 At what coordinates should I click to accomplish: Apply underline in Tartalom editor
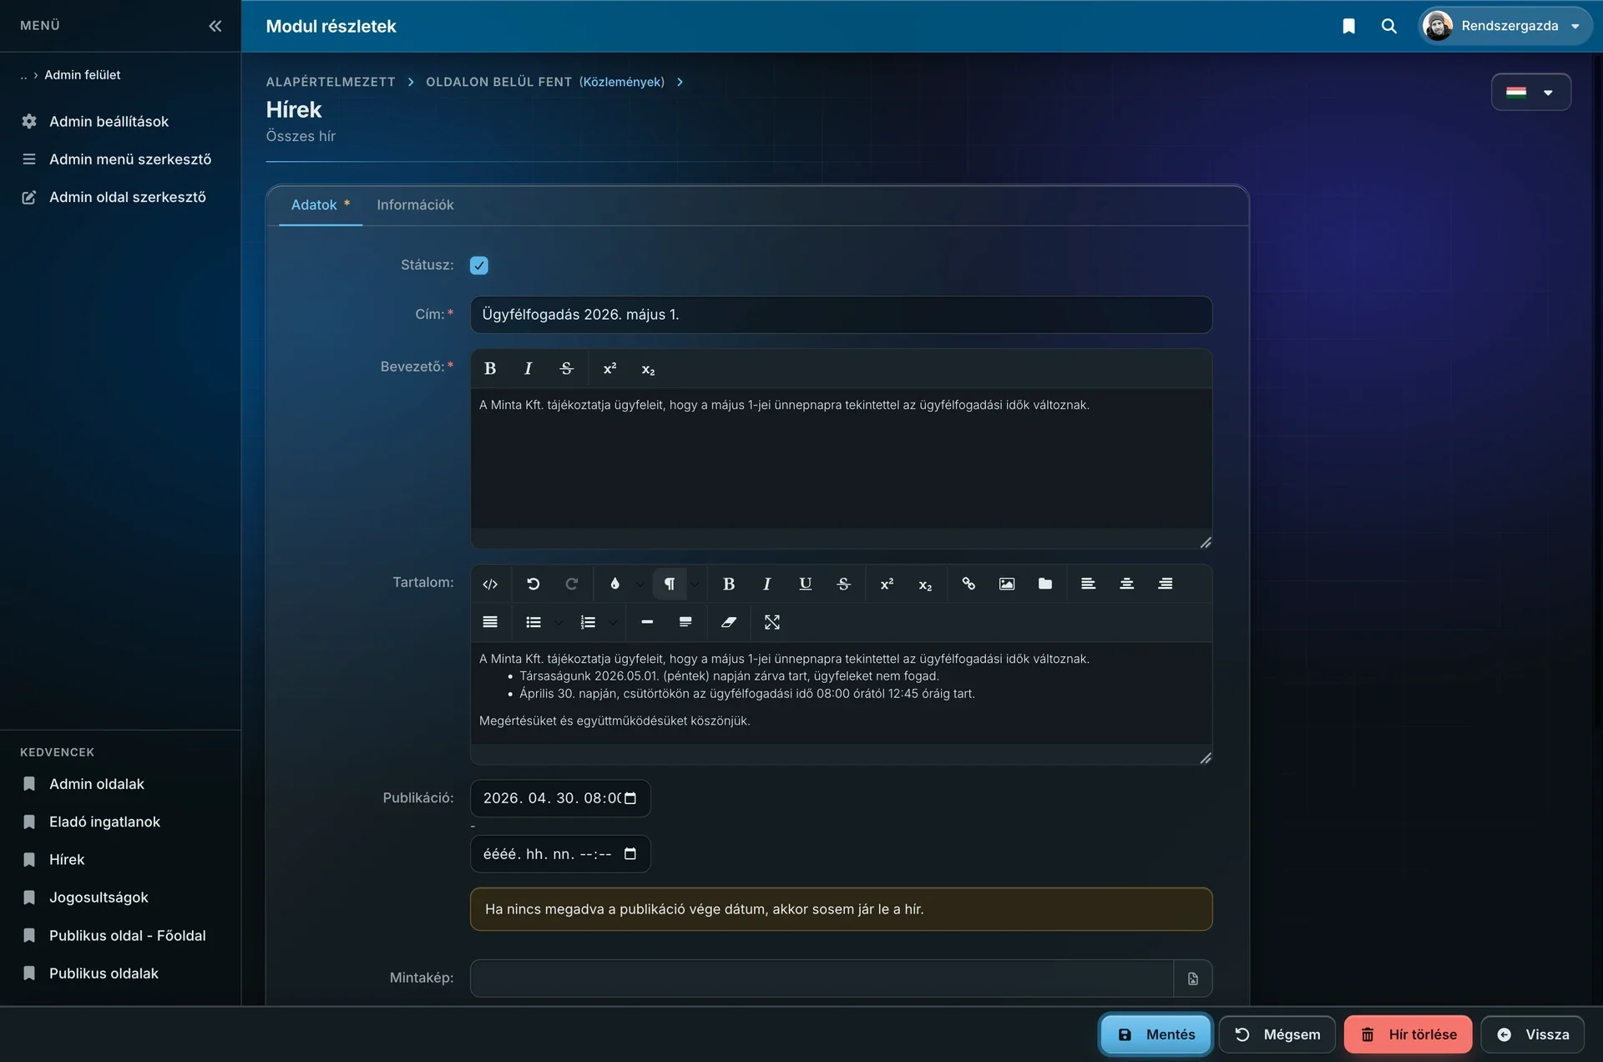tap(805, 584)
